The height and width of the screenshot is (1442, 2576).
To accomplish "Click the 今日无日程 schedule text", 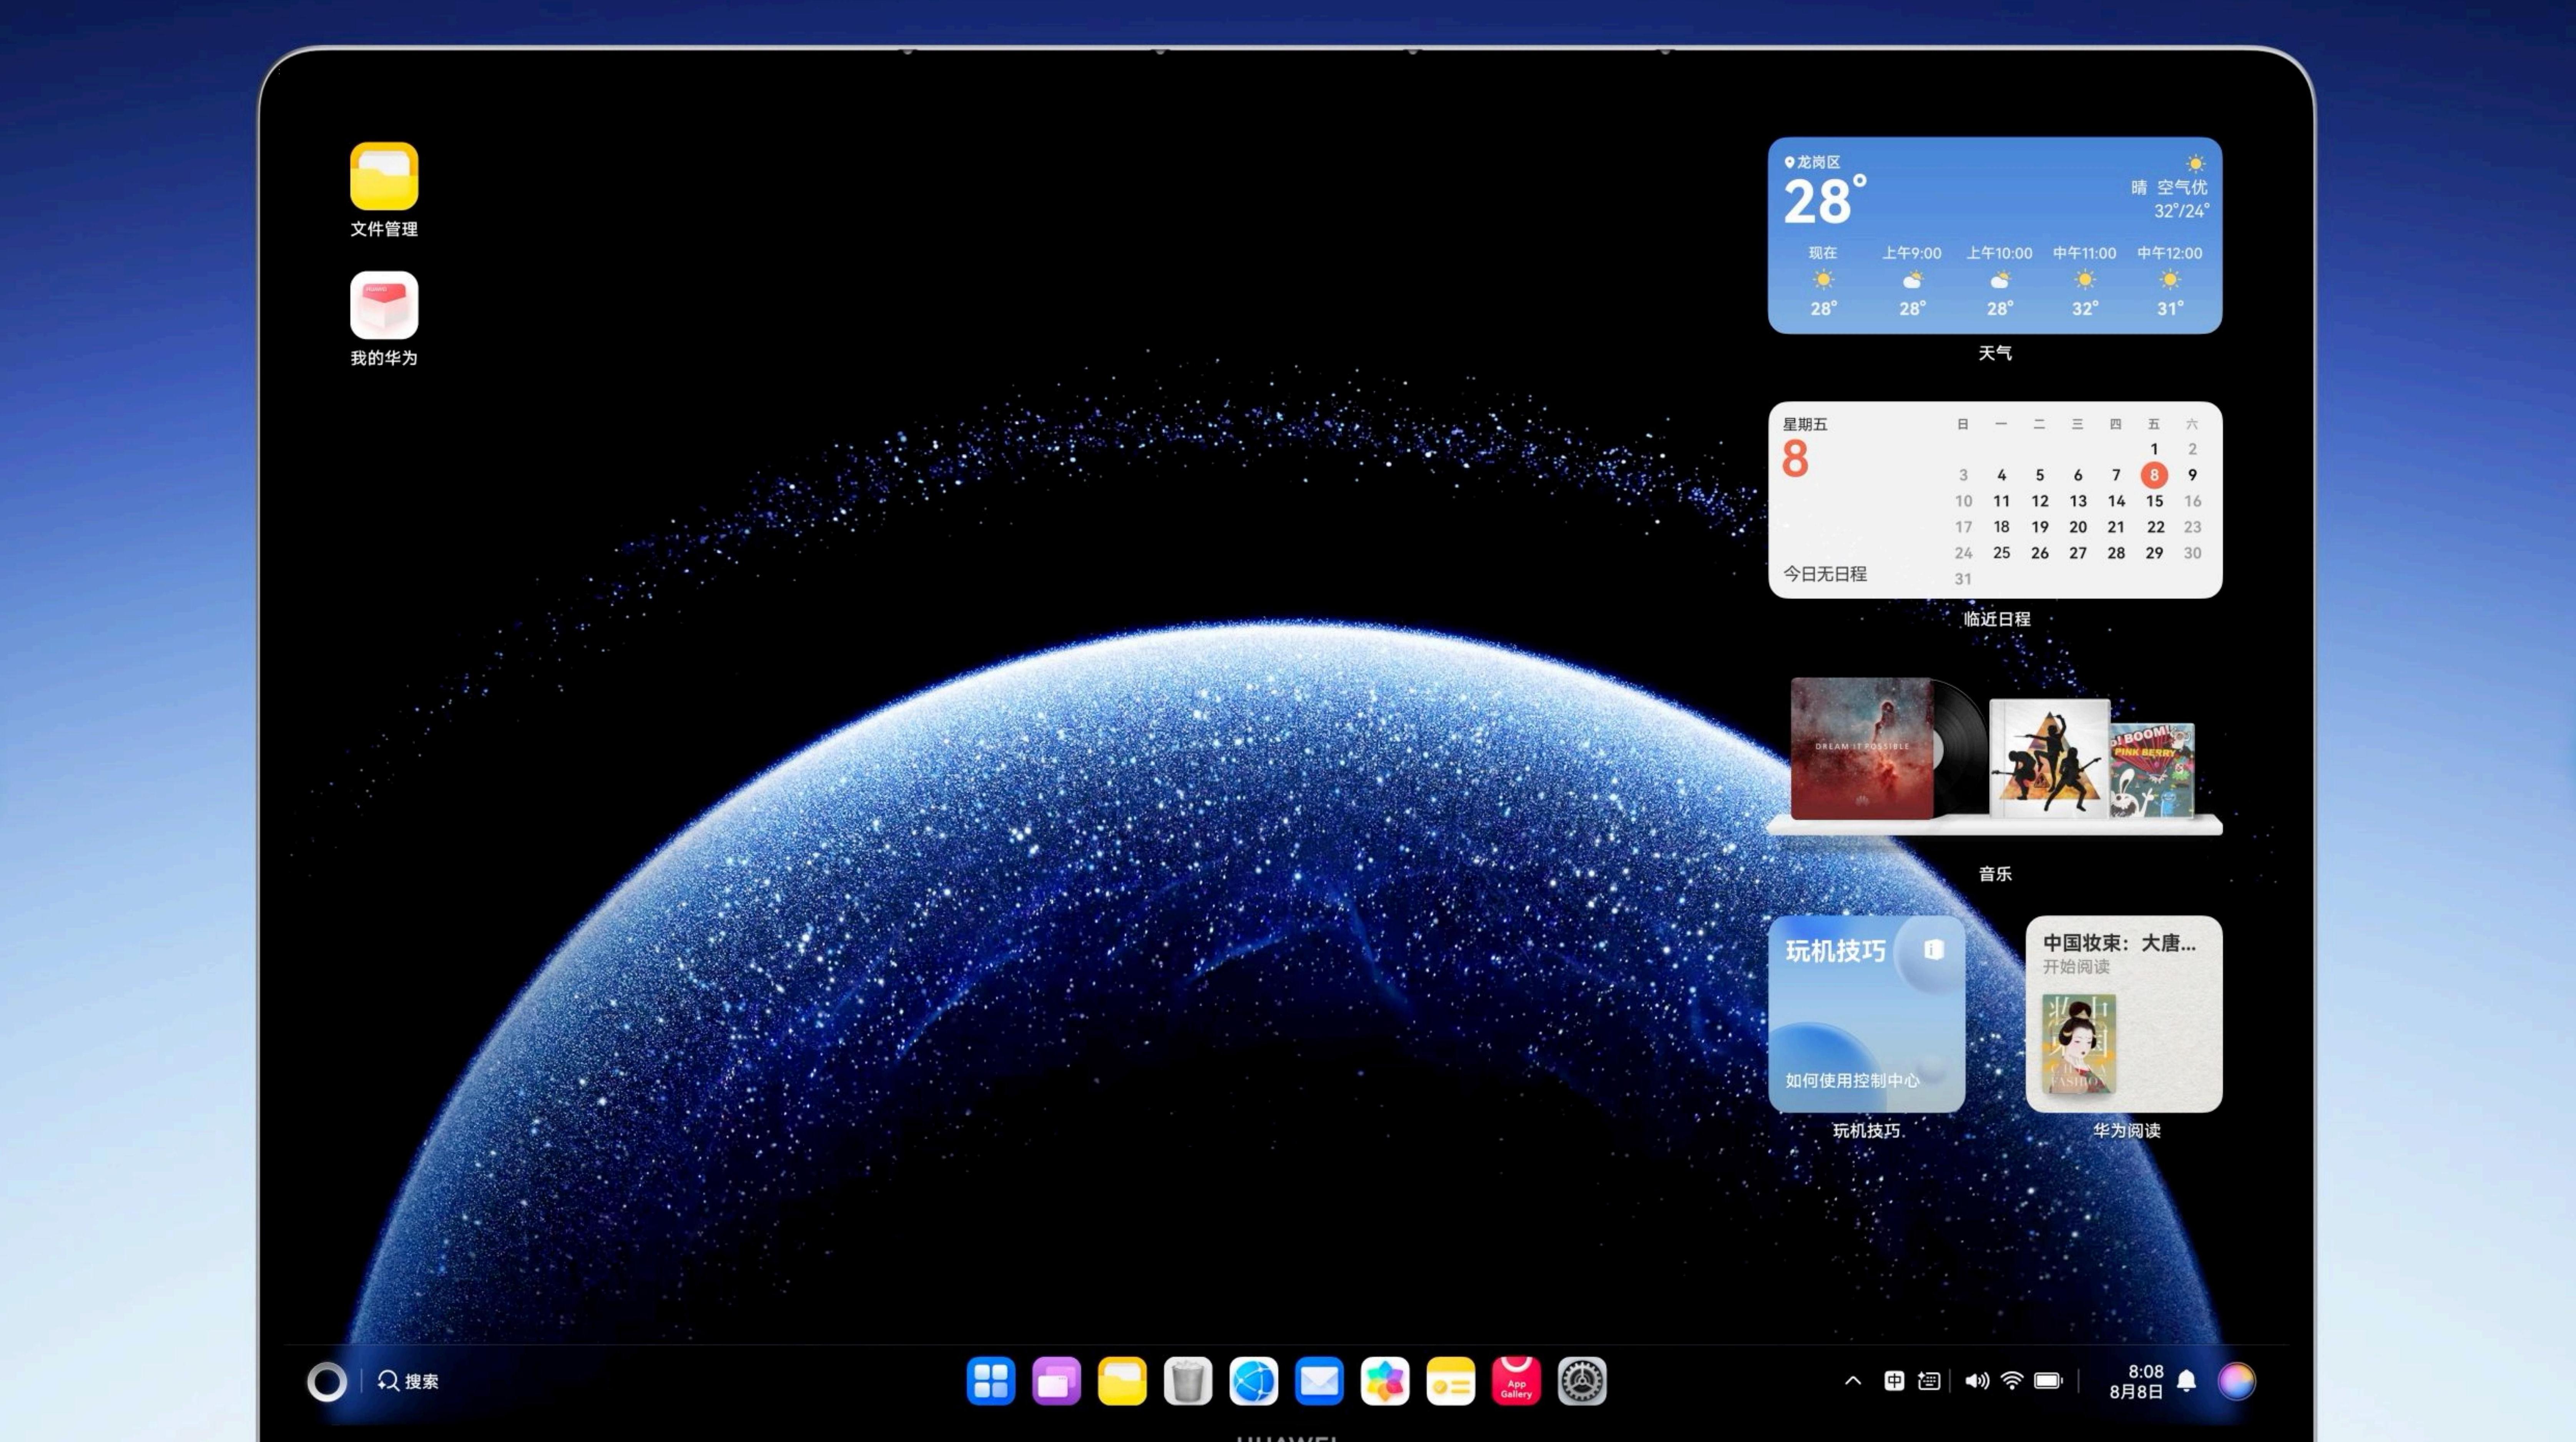I will pos(1825,574).
